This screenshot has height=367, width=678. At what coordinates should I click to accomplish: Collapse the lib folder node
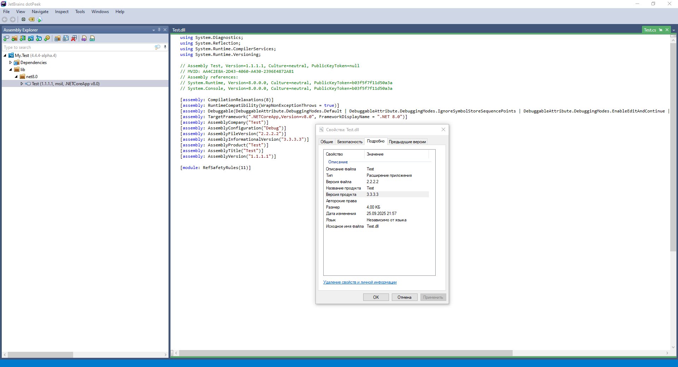click(11, 70)
